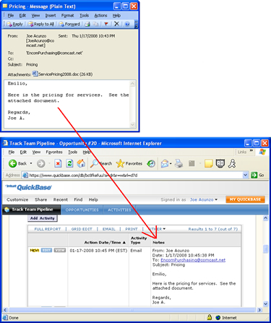Open the Actions menu in message window

(x=100, y=15)
